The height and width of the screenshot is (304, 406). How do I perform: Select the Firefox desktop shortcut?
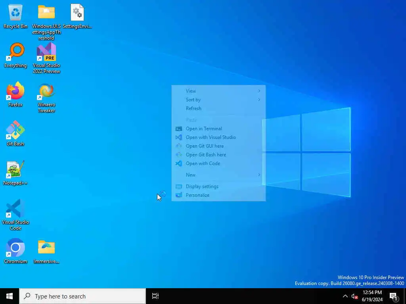click(15, 94)
